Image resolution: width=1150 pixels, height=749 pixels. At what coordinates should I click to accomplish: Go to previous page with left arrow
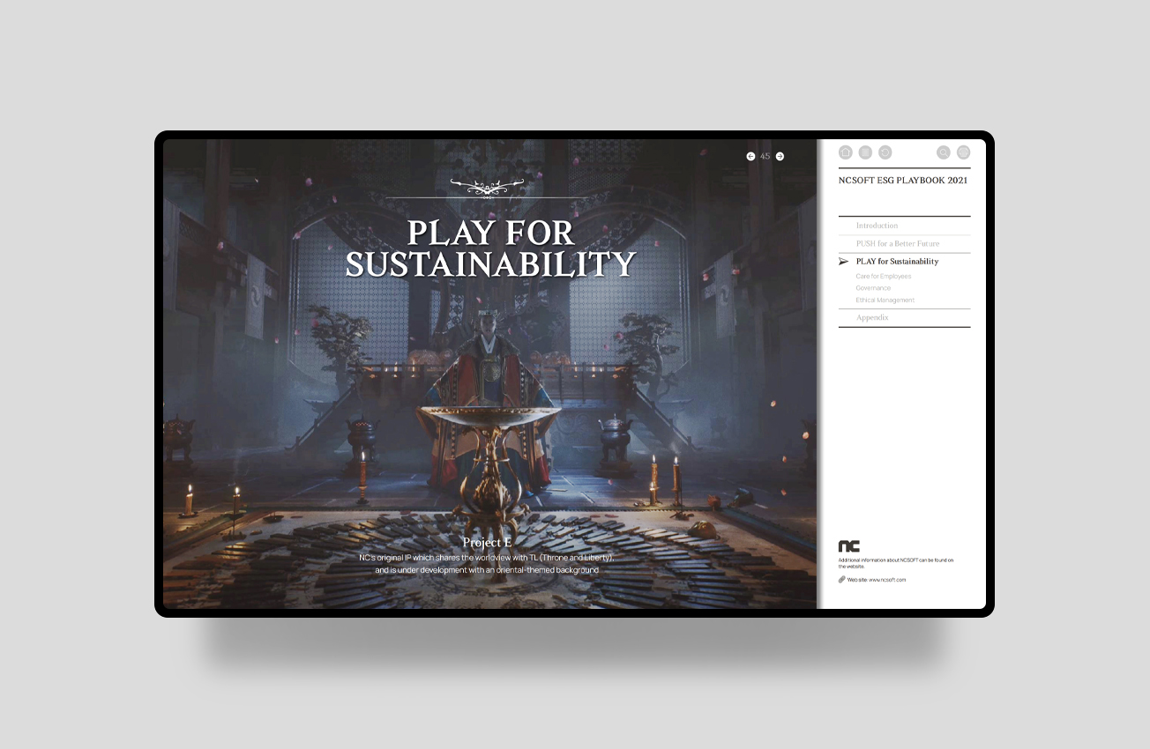(x=750, y=156)
